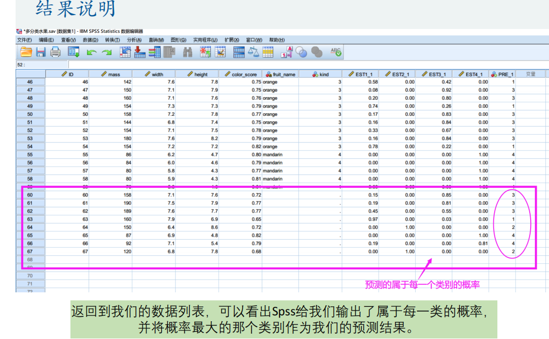Open the Recall recent dialogs icon
Screen dimensions: 549x339
click(x=74, y=52)
